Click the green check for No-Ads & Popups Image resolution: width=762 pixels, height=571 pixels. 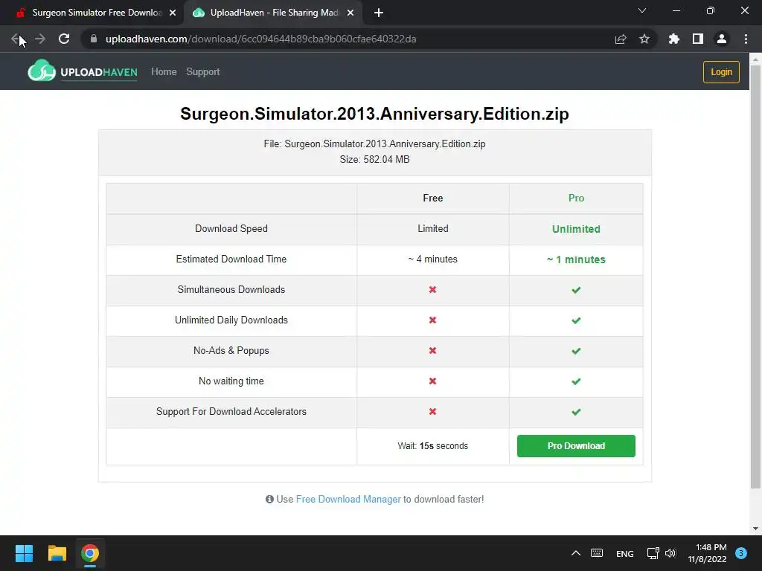pyautogui.click(x=576, y=351)
